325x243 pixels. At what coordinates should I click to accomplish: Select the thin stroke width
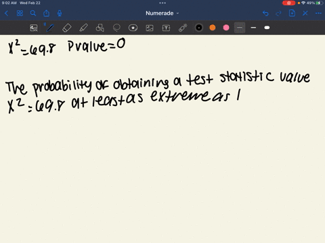click(240, 28)
